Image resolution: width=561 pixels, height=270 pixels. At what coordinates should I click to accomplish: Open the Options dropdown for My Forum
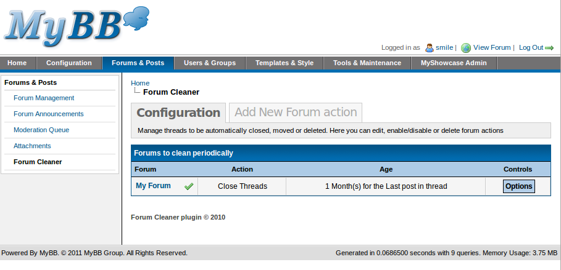518,186
